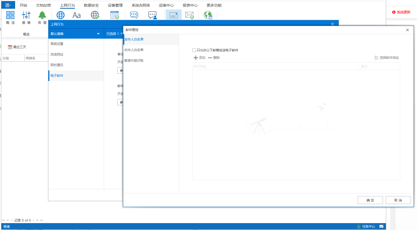The image size is (417, 230).
Task: Click the 取消 button in 邮件管控 dialog
Action: (x=398, y=200)
